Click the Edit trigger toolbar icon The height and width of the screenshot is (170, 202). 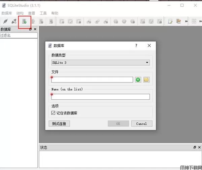click(x=124, y=21)
